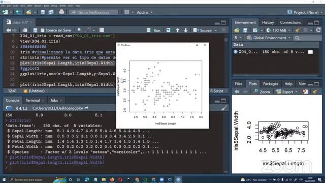The height and width of the screenshot is (183, 325).
Task: Clear Environment objects with broom icon
Action: click(x=298, y=30)
